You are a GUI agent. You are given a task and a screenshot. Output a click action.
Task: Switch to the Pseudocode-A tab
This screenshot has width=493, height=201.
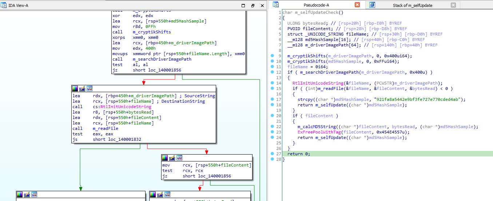pos(316,5)
